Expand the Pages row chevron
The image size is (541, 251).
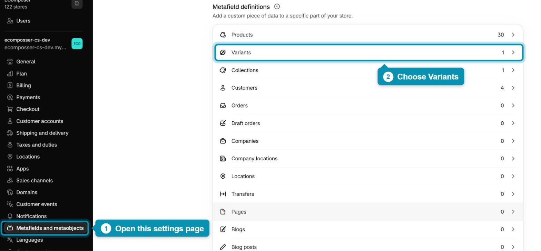click(x=513, y=212)
